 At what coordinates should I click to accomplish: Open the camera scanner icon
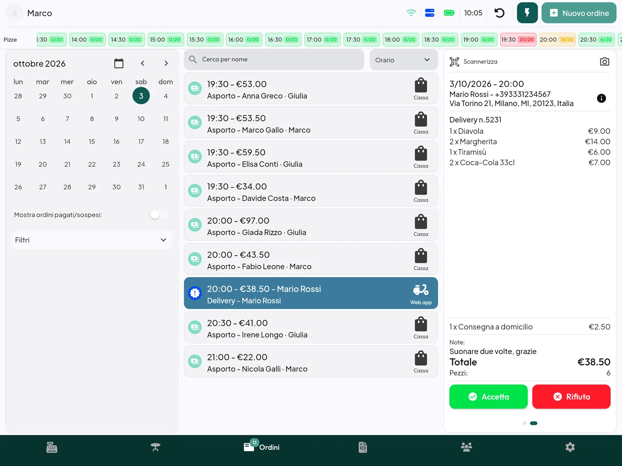[x=605, y=61]
